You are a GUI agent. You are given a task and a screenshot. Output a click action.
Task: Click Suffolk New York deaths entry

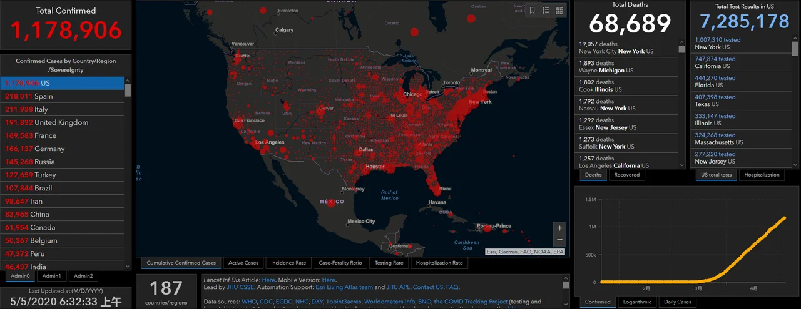click(x=626, y=143)
